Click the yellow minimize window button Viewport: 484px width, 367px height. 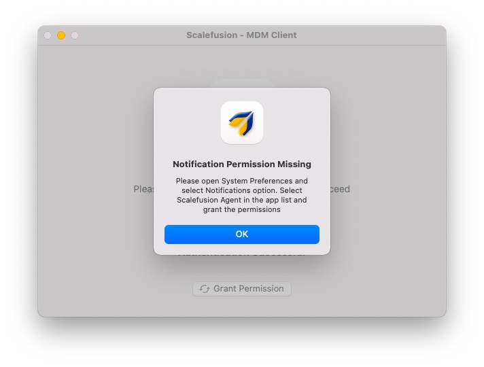61,35
